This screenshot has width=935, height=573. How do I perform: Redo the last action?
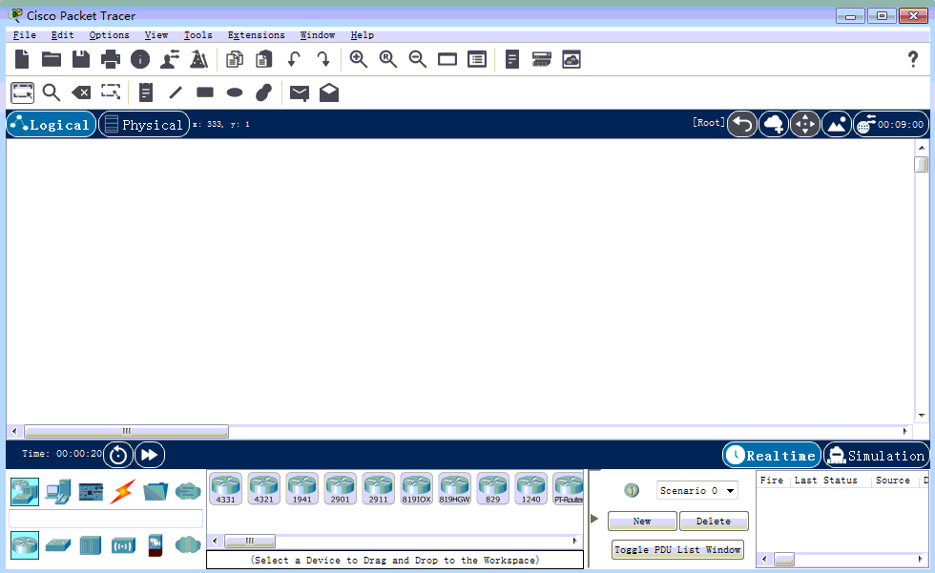pos(323,59)
